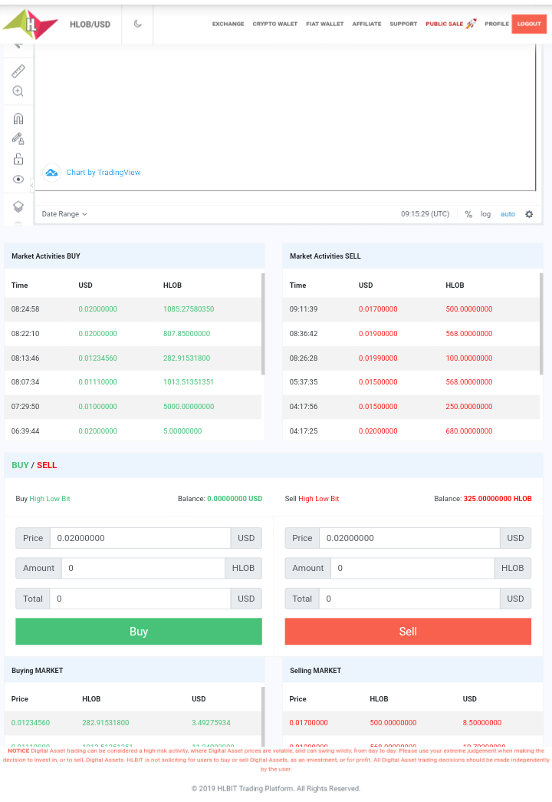The image size is (552, 802).
Task: Click the sell Price input field
Action: pyautogui.click(x=409, y=538)
